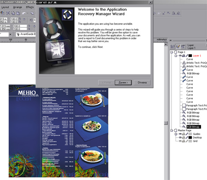
Task: Open the AvantGarde font list combo box
Action: (x=26, y=34)
